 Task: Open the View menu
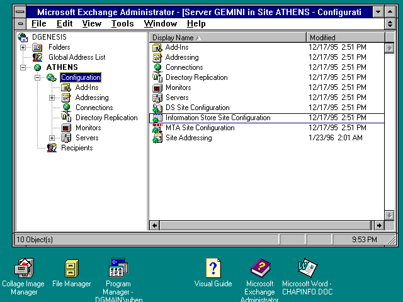point(92,24)
